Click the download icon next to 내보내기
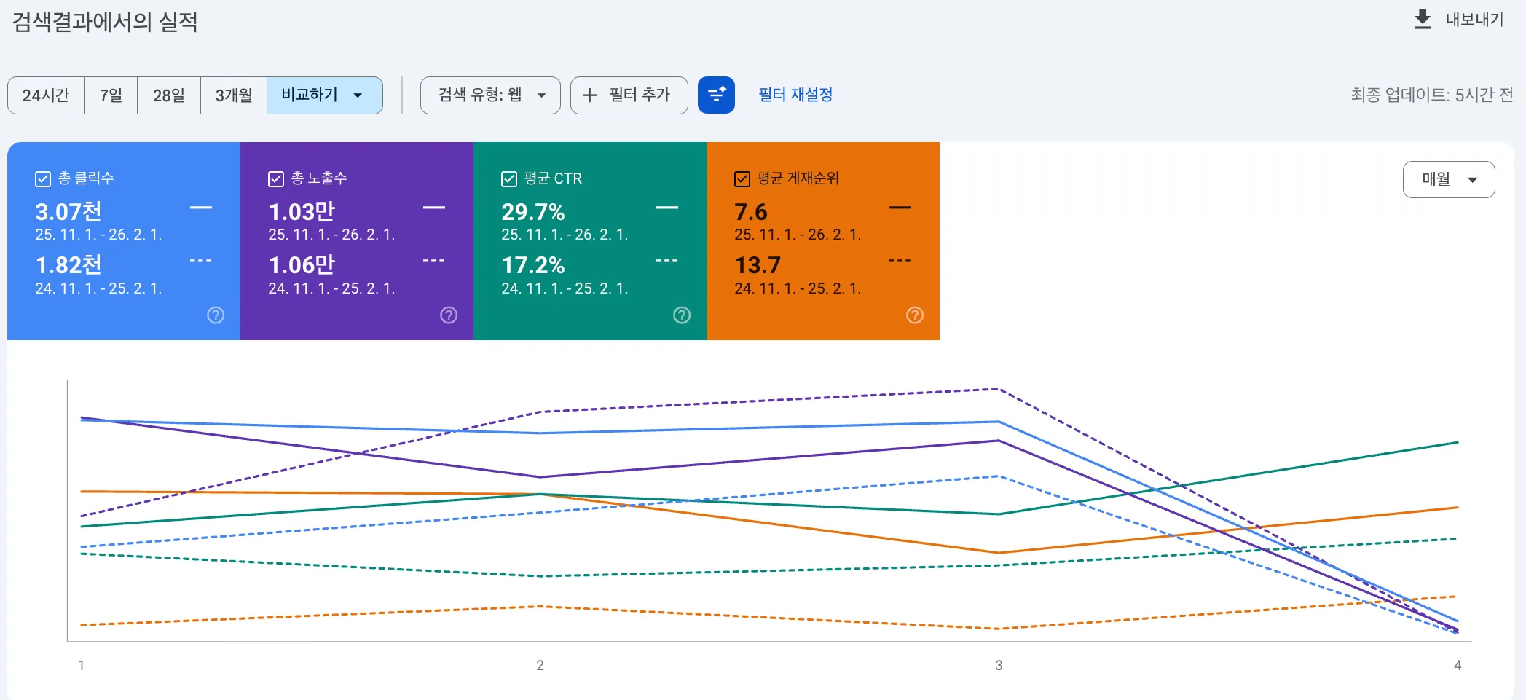1526x700 pixels. (x=1421, y=20)
